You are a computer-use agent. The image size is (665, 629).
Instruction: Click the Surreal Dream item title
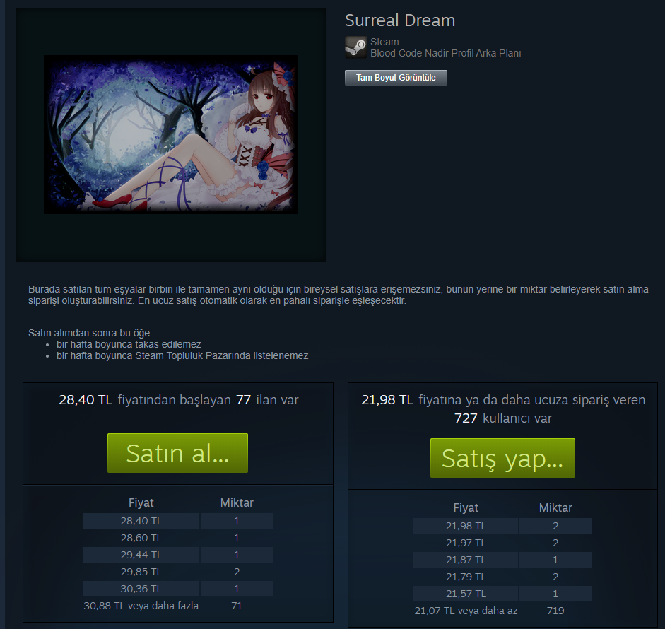399,20
